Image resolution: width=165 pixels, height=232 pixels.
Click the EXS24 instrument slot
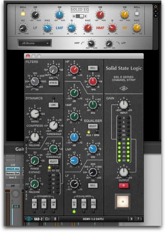[x=13, y=169]
